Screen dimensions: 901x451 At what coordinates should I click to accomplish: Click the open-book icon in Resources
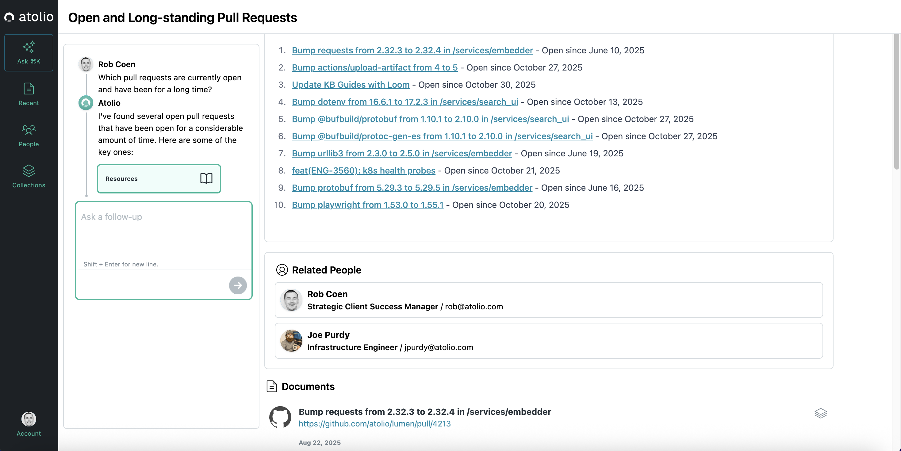pos(206,178)
